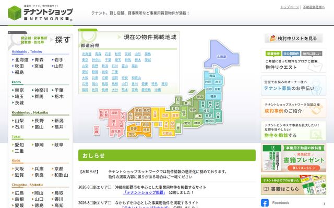
Task: Open 埼玉 in the 都道府県 link list
Action: click(118, 60)
